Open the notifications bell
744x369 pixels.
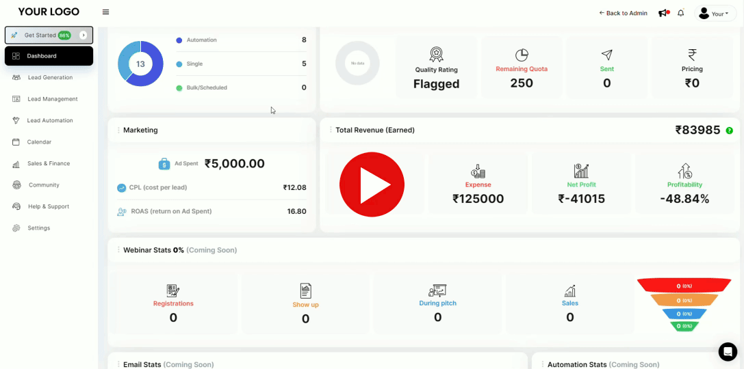pyautogui.click(x=680, y=13)
